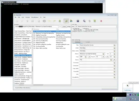Click the EasyTAG taskbar button

119,99
